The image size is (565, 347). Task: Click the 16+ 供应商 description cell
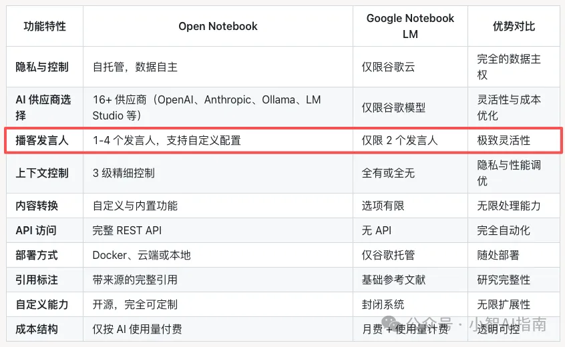coord(206,107)
